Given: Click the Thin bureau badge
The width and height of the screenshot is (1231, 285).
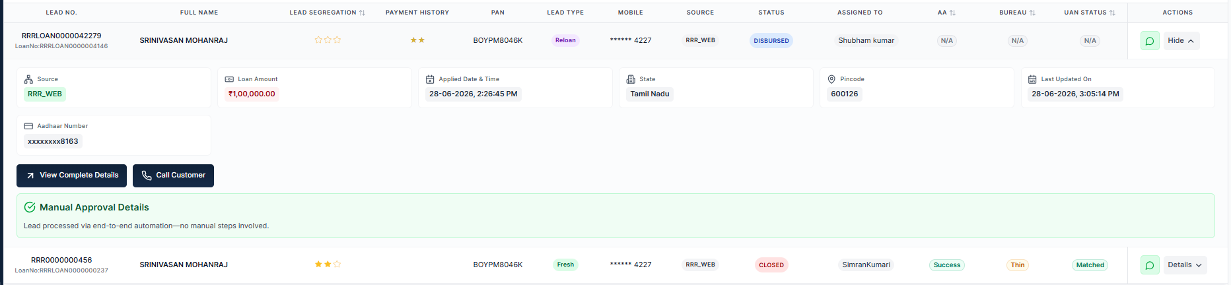Looking at the screenshot, I should (x=1018, y=265).
